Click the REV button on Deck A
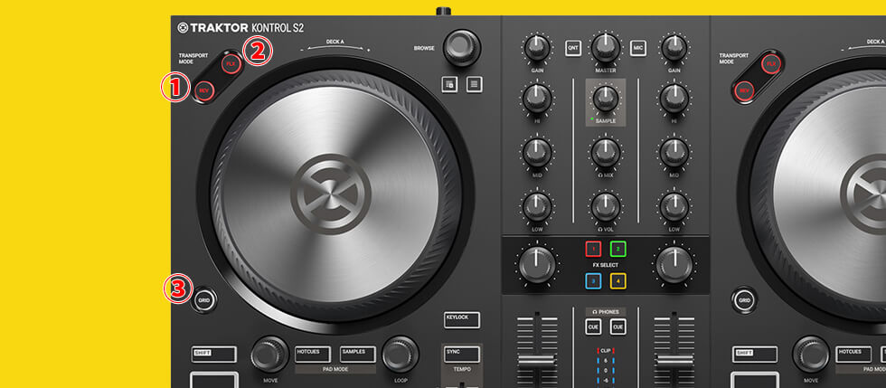The image size is (886, 388). (x=204, y=90)
